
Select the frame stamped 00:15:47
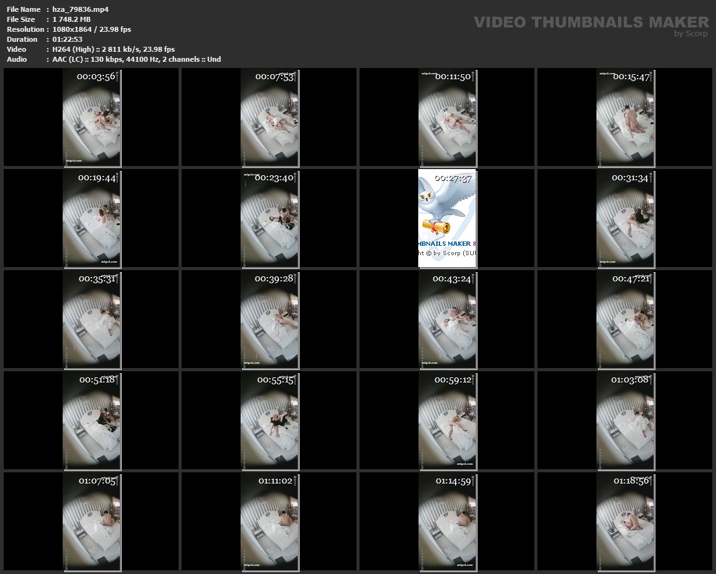pyautogui.click(x=625, y=117)
